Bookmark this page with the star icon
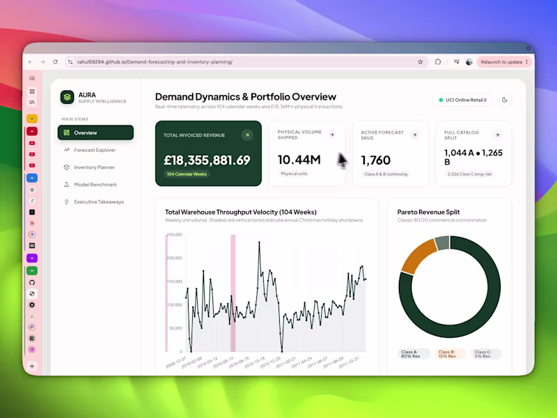 pyautogui.click(x=421, y=62)
